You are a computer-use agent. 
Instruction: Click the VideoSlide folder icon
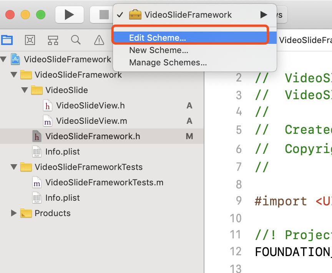pyautogui.click(x=37, y=90)
